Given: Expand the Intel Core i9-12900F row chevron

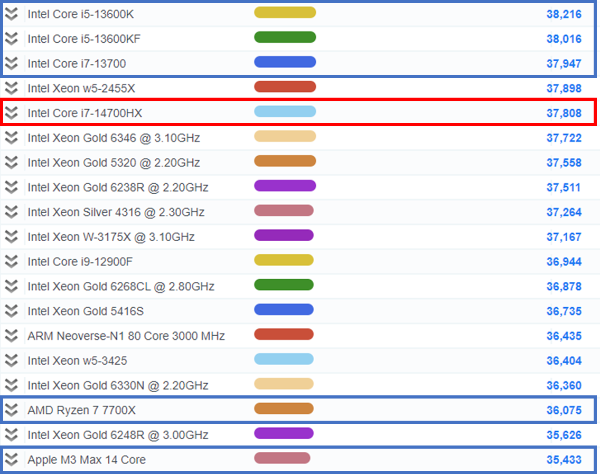Looking at the screenshot, I should tap(12, 262).
